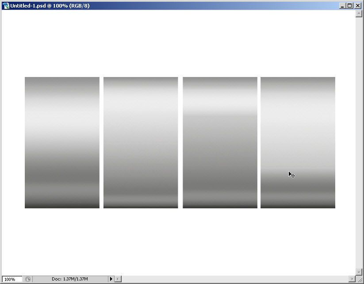Screen dimensions: 364x284
Task: Click the horizontal scrollbar left arrow
Action: coord(118,279)
